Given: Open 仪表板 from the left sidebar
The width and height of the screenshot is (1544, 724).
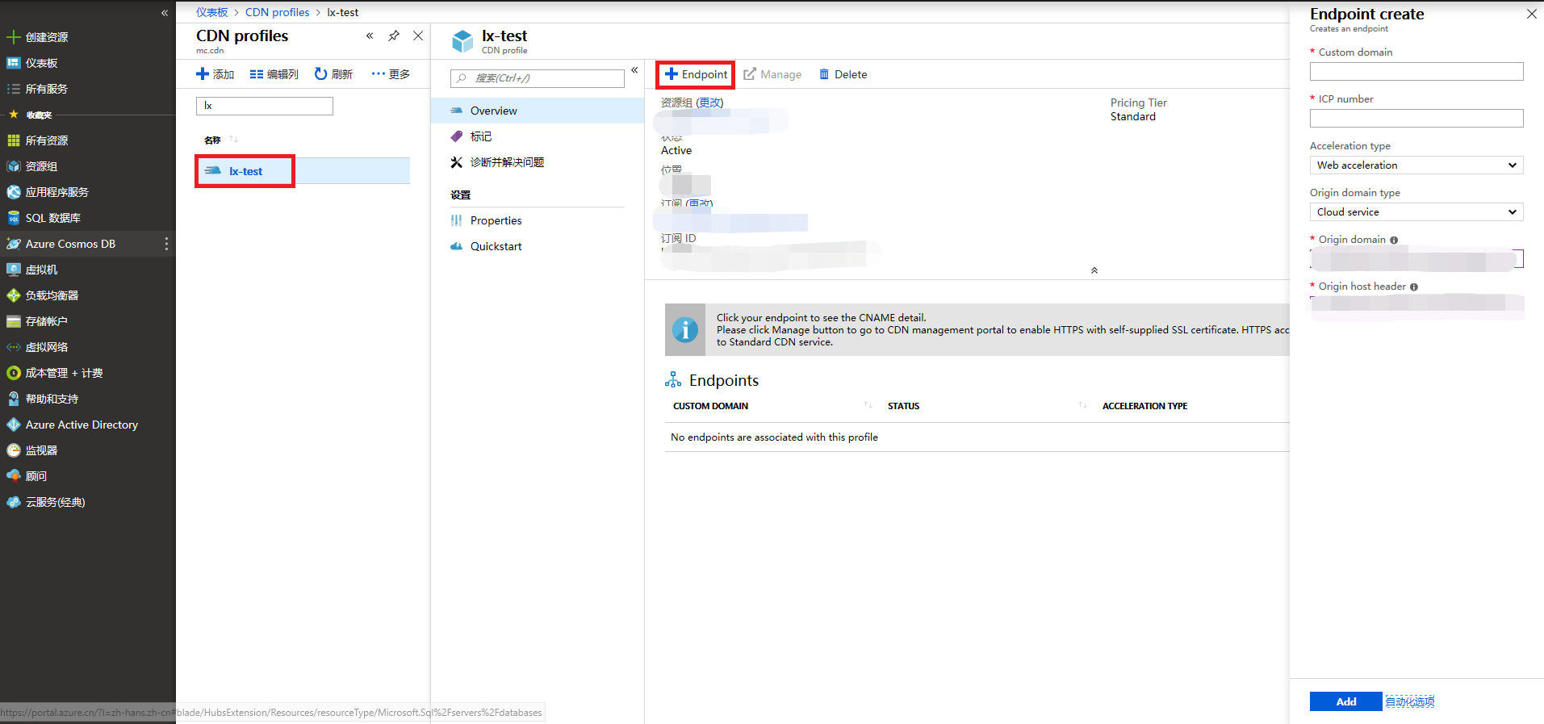Looking at the screenshot, I should [41, 63].
